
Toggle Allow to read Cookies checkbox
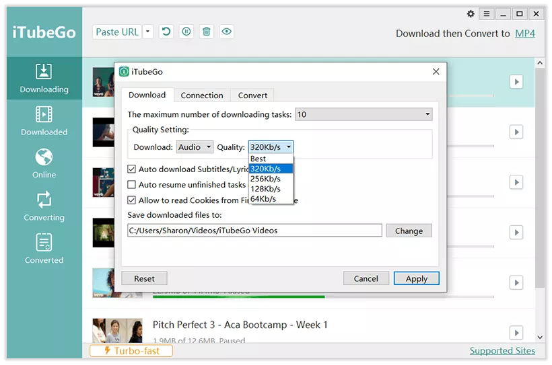(x=131, y=200)
